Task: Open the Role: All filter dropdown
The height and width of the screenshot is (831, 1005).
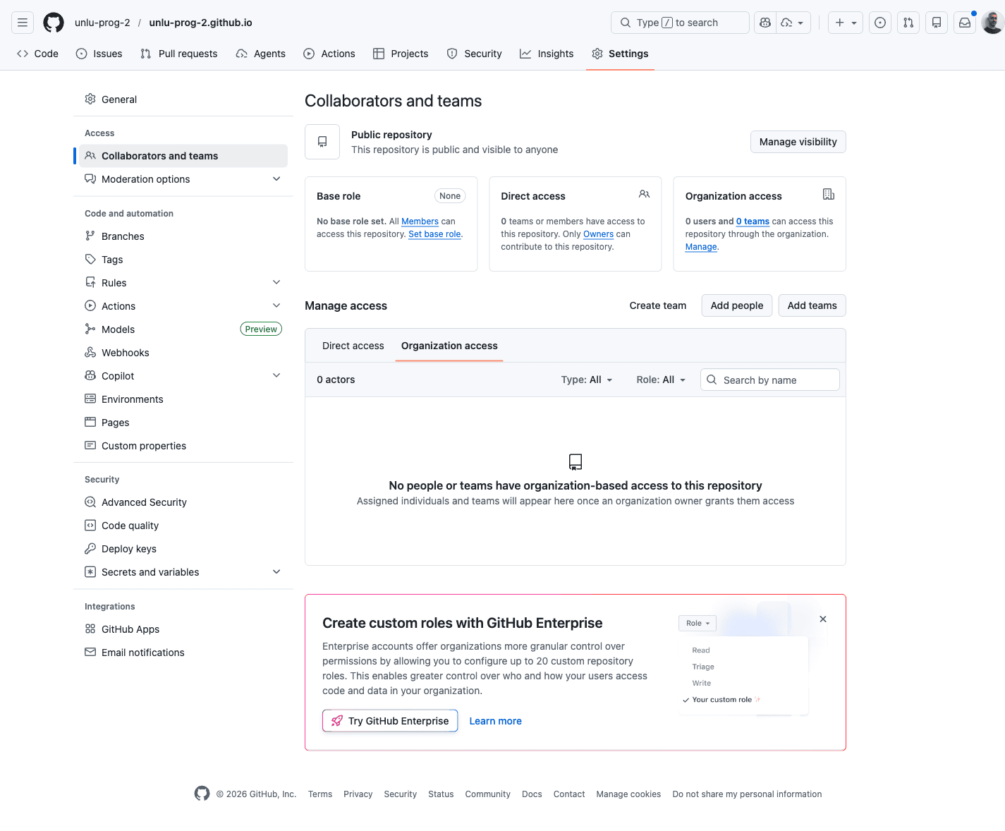Action: 660,380
